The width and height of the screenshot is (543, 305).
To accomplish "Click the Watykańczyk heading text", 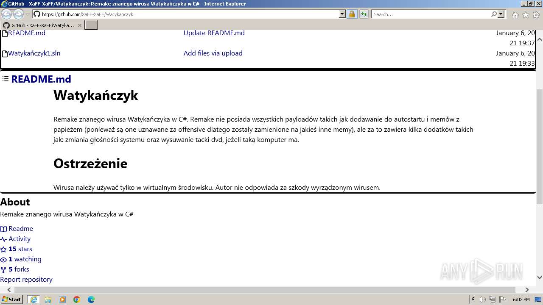I will (x=96, y=95).
